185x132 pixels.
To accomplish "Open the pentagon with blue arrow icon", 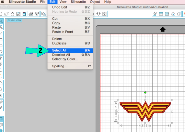I will (179, 14).
